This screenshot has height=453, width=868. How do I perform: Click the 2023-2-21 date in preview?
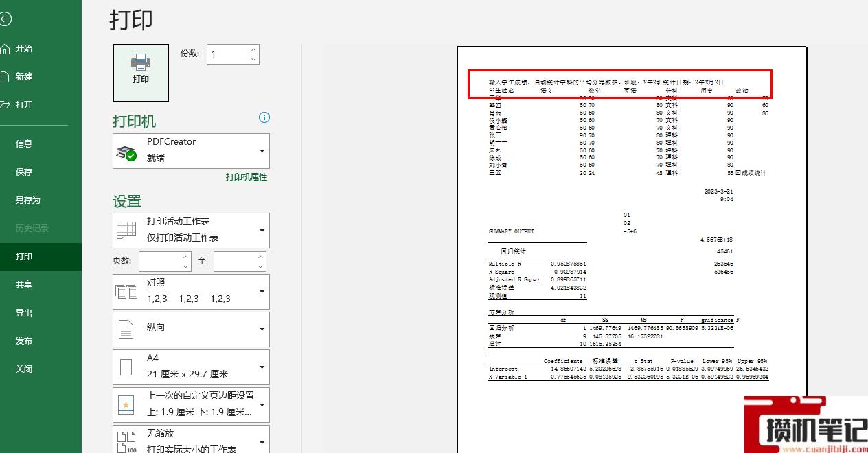click(x=719, y=191)
